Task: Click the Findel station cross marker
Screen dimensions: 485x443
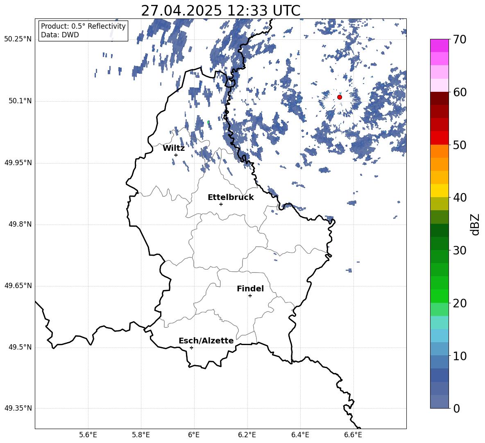Action: 250,296
